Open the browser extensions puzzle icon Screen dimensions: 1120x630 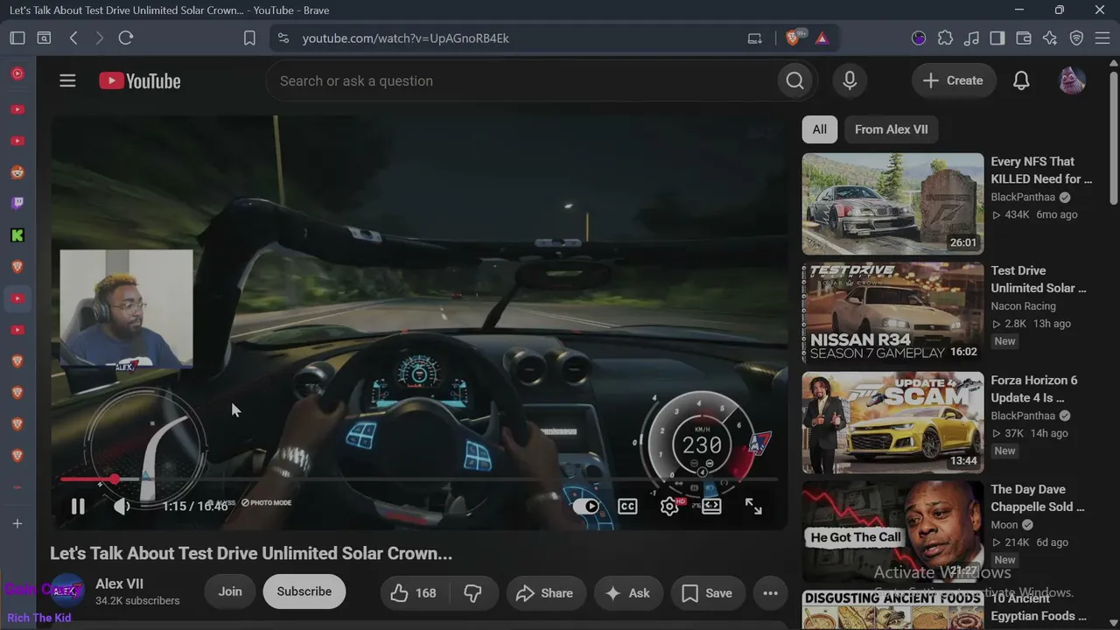tap(945, 38)
